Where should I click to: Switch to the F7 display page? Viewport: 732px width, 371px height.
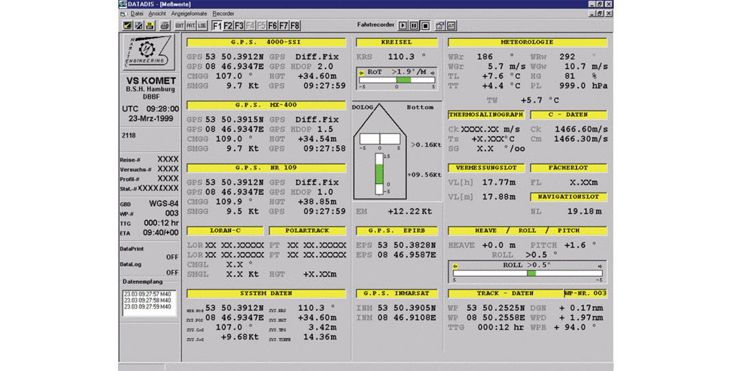pos(284,26)
